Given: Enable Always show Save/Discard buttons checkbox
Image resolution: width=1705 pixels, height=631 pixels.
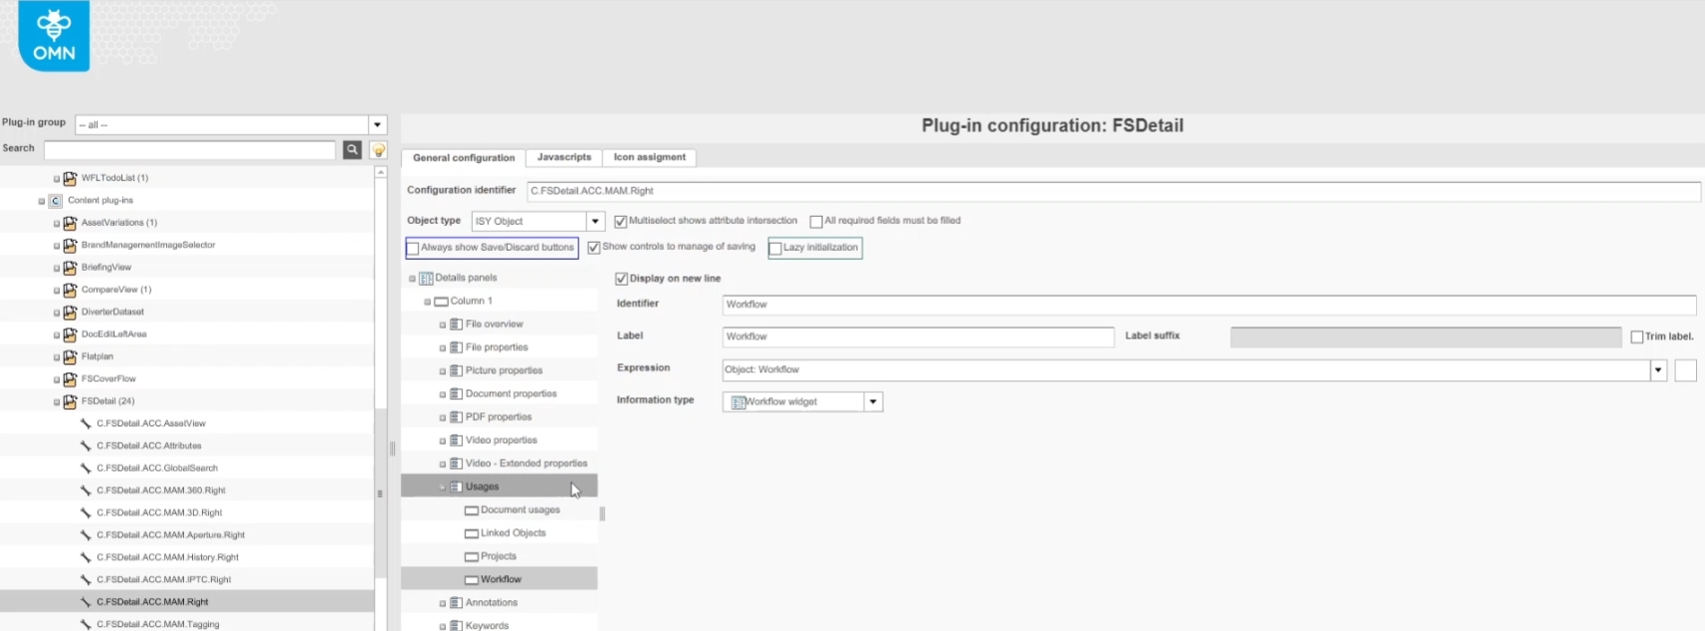Looking at the screenshot, I should click(x=413, y=249).
